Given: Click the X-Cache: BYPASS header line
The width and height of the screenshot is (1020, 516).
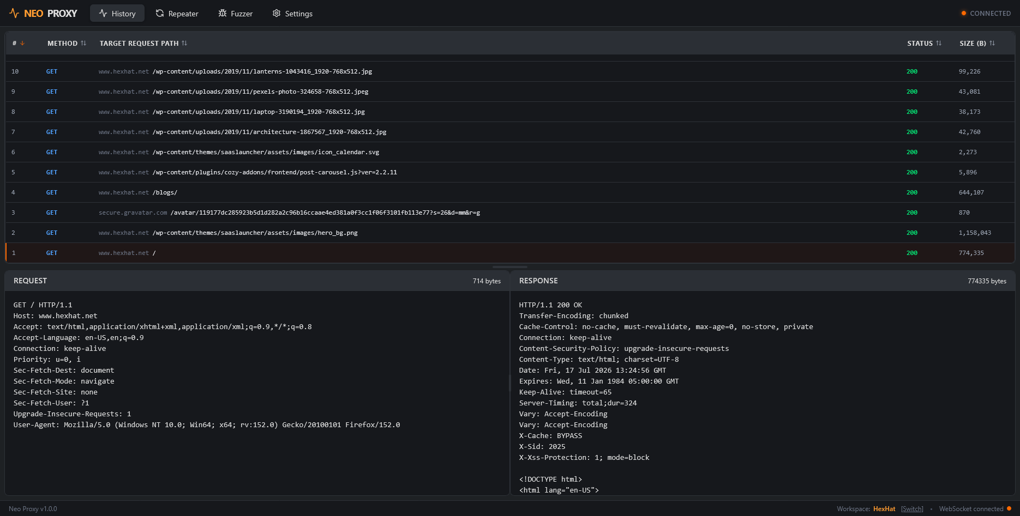Looking at the screenshot, I should point(550,436).
